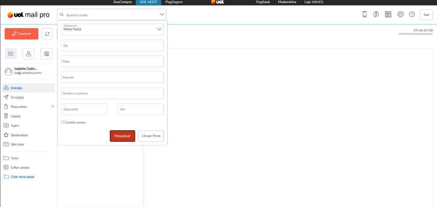
Task: Open the mobile phone icon in the header
Action: coord(364,14)
